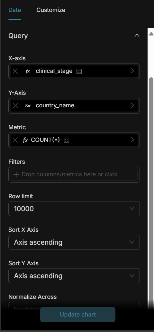Remove country_name from Y-Axis
The height and width of the screenshot is (332, 154).
[x=15, y=105]
